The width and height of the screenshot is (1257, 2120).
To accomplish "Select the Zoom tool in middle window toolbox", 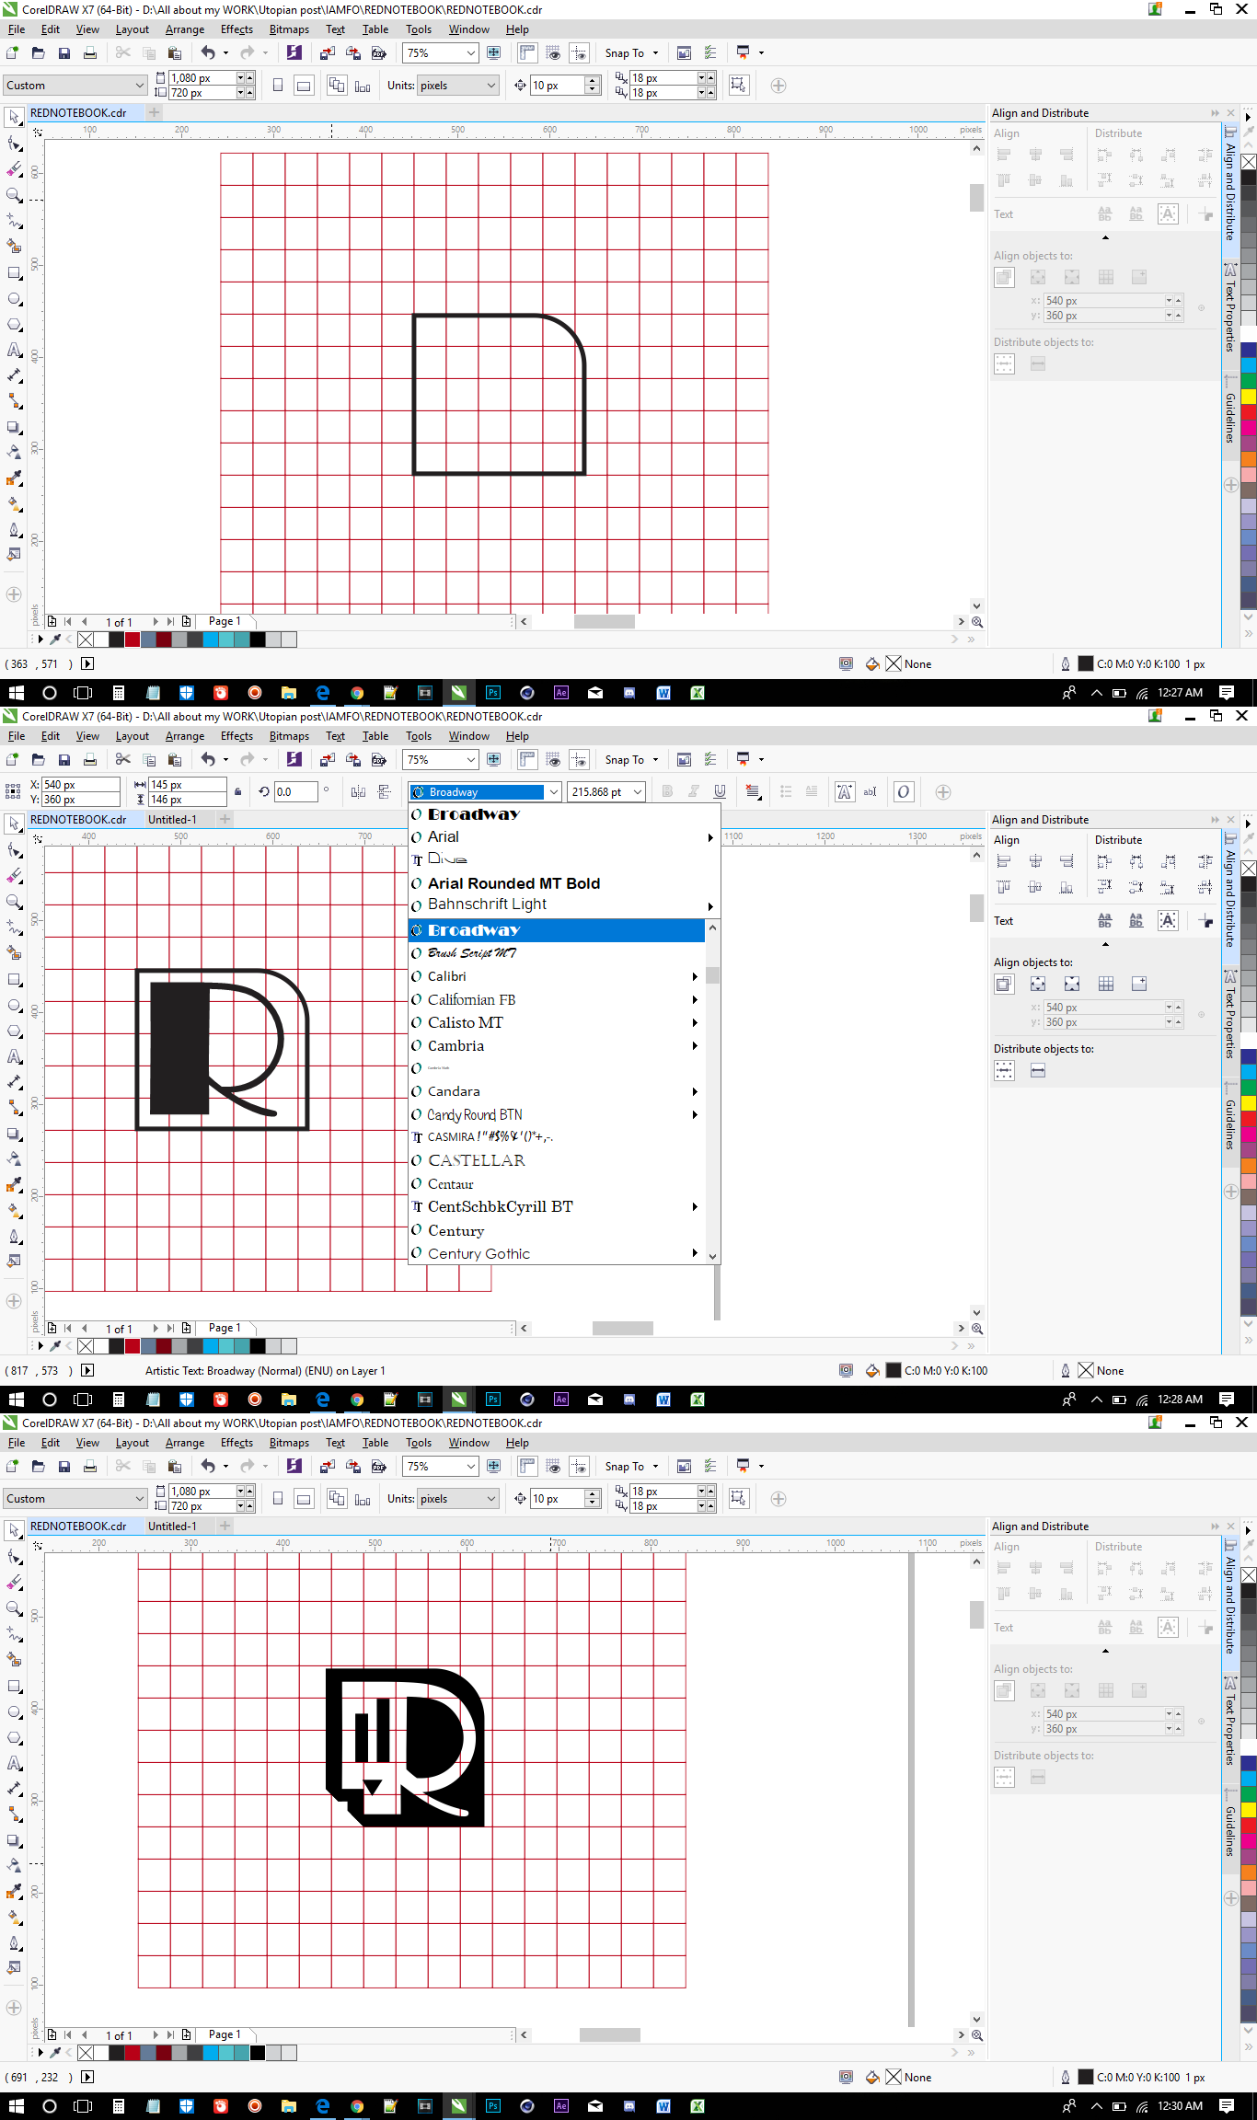I will [x=15, y=902].
